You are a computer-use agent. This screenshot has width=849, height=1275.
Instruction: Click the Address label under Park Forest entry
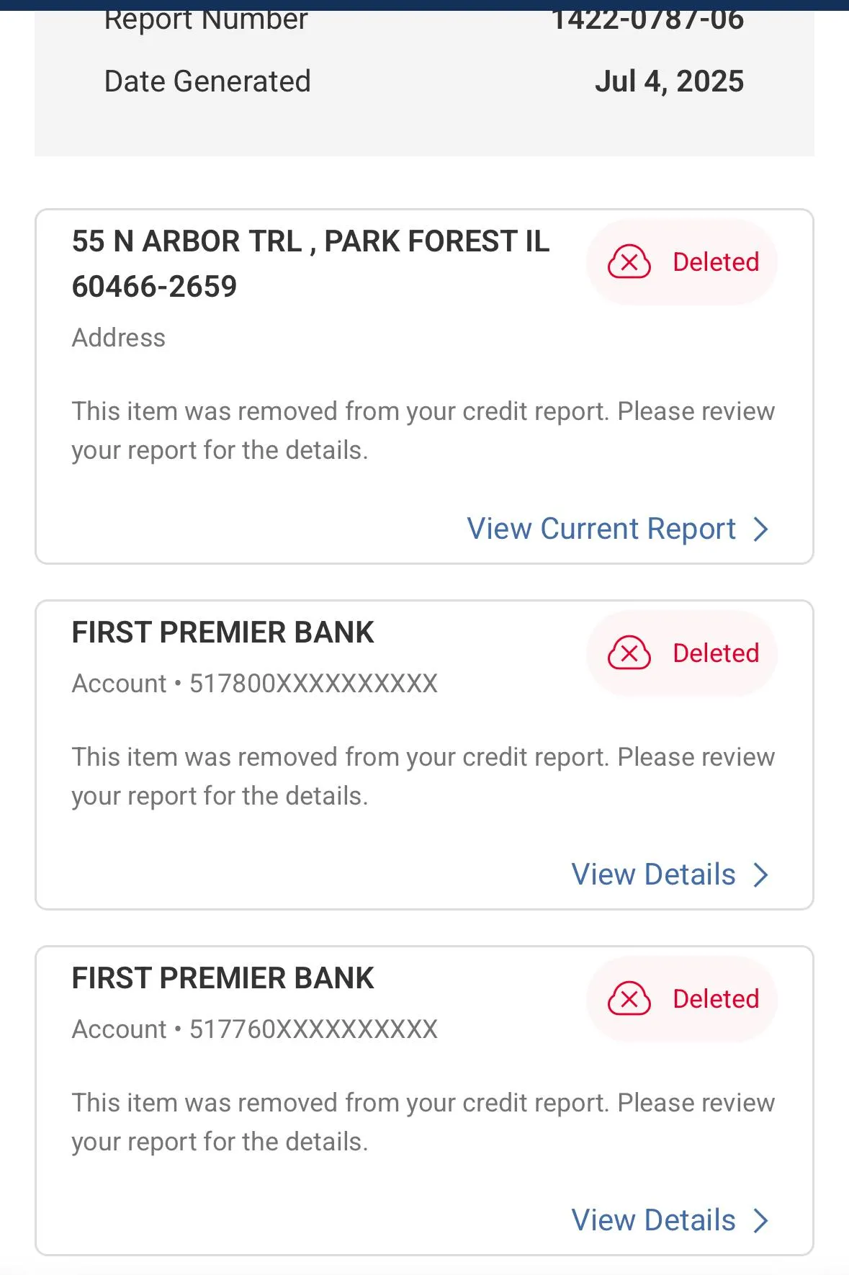pos(119,338)
